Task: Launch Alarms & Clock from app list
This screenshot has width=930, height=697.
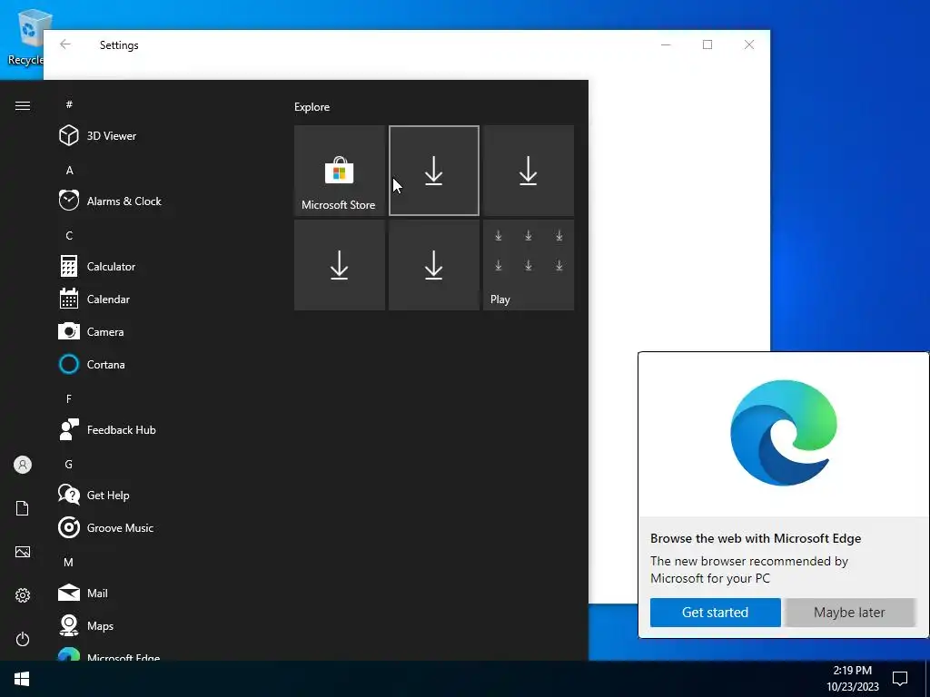Action: [x=124, y=201]
